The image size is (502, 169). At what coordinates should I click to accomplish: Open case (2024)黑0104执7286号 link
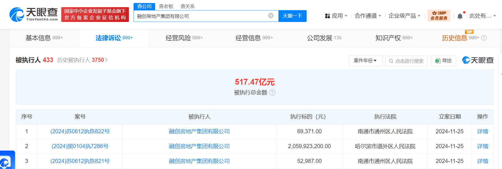[x=80, y=146]
